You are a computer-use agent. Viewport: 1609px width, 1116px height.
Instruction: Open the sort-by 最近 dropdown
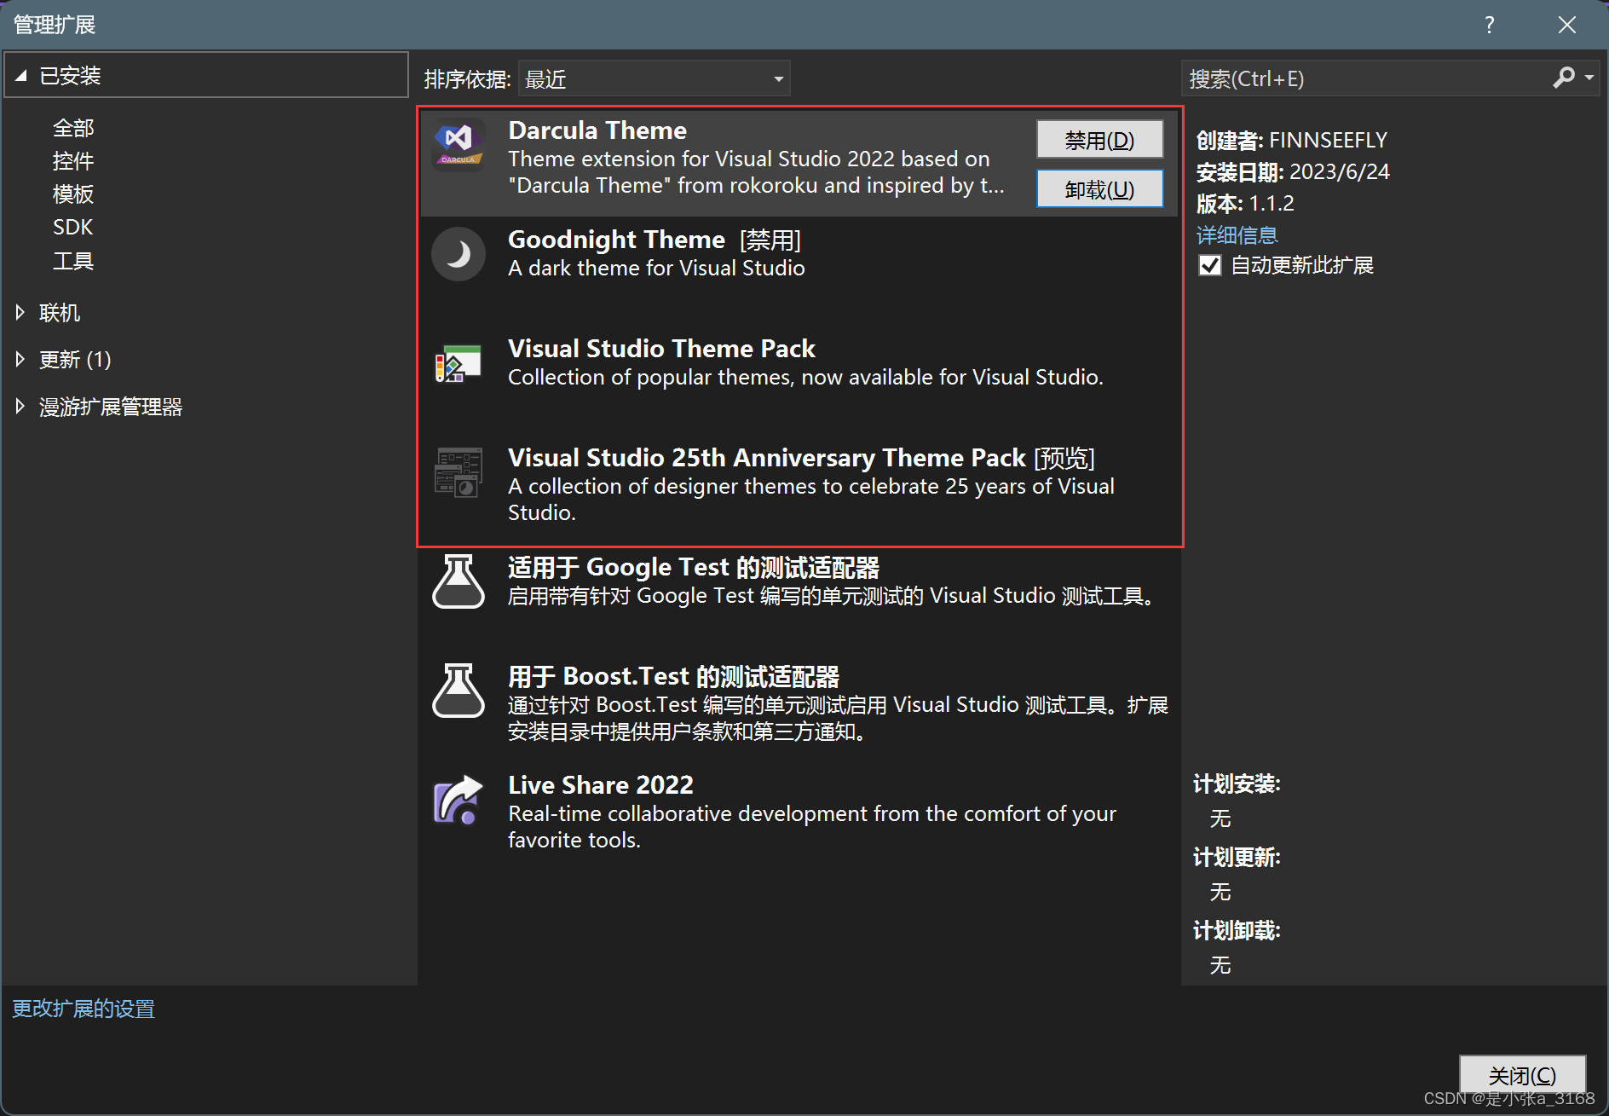654,78
